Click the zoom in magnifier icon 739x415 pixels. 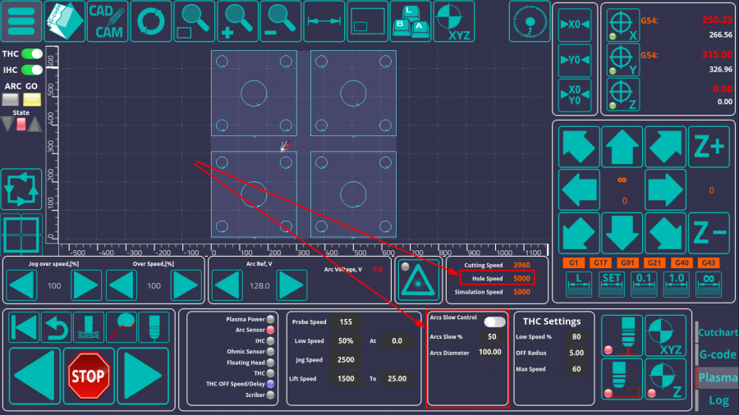pyautogui.click(x=236, y=21)
